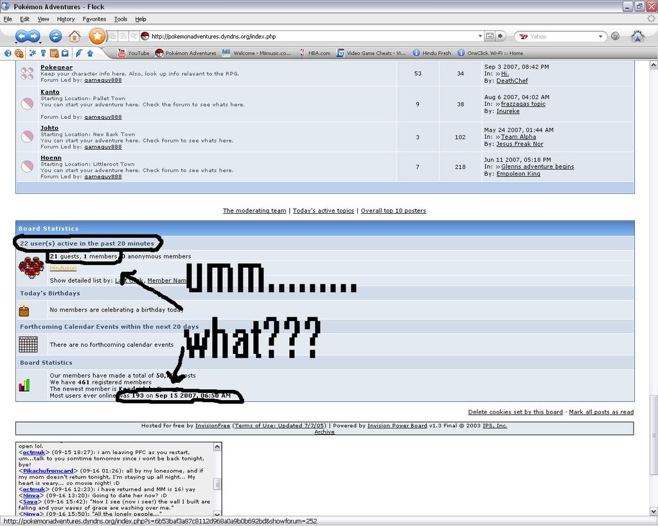Open the Tools menu

pos(120,19)
